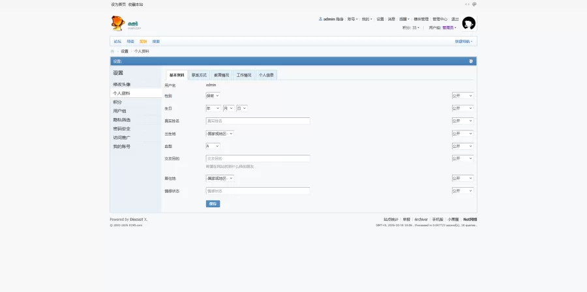Open the 公开 privacy dropdown for 性别
Viewport: 587px width, 292px height.
(462, 96)
